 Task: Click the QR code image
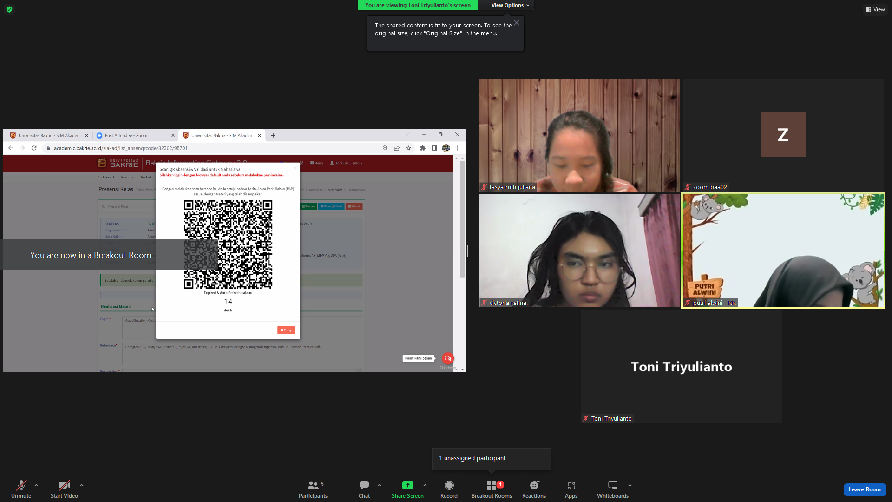pyautogui.click(x=228, y=244)
